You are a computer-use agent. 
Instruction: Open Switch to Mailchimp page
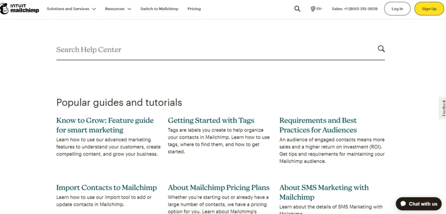(159, 9)
